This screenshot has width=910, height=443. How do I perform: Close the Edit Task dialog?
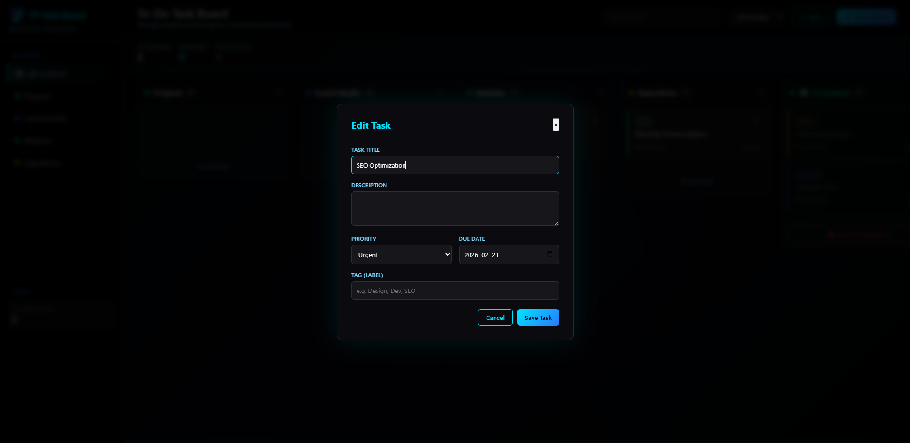coord(556,125)
